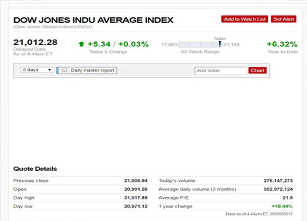This screenshot has height=221, width=307.
Task: Select Open value 20,991.26
Action: (x=136, y=189)
